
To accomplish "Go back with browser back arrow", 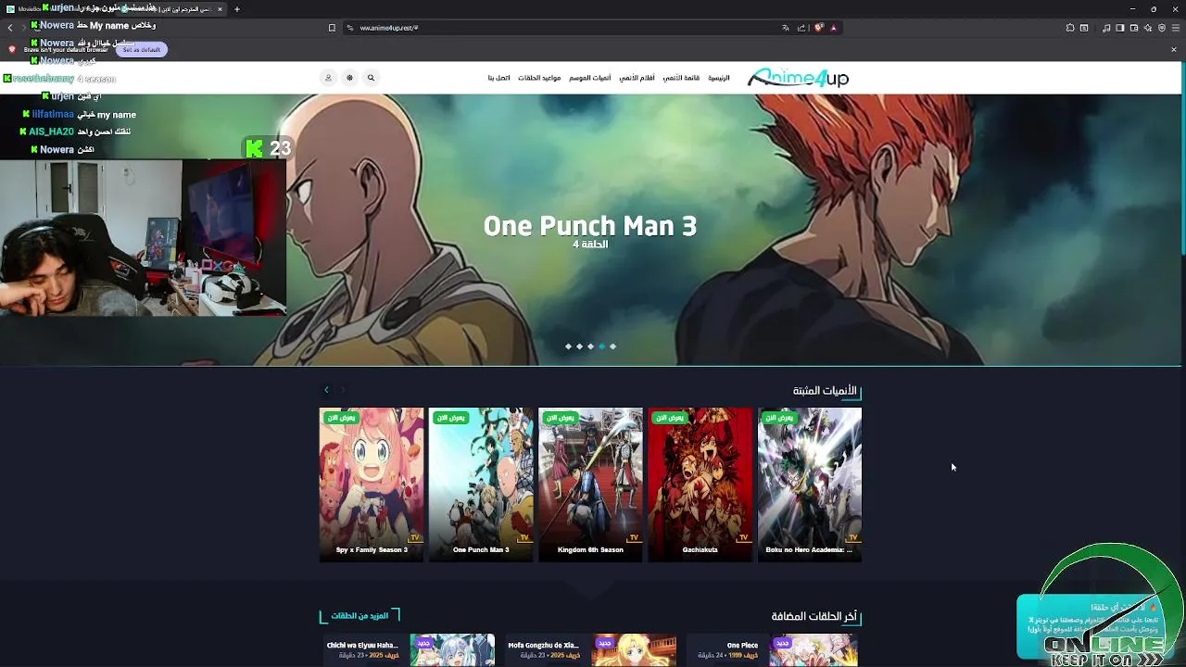I will (x=10, y=28).
